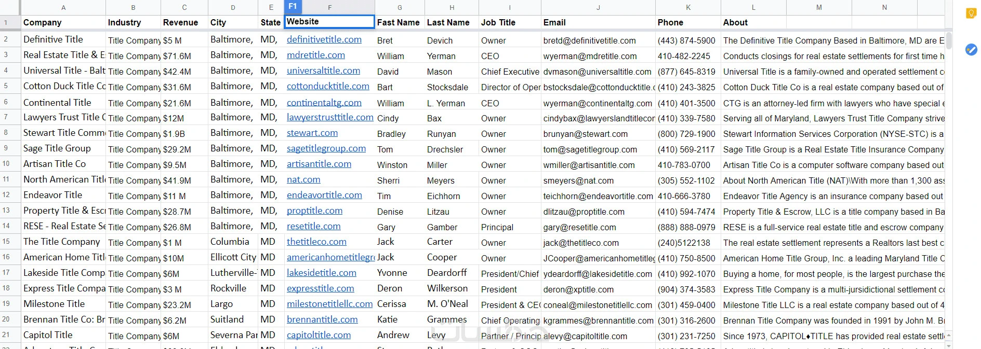Open the proptitle.com link
Image resolution: width=981 pixels, height=349 pixels.
point(314,211)
